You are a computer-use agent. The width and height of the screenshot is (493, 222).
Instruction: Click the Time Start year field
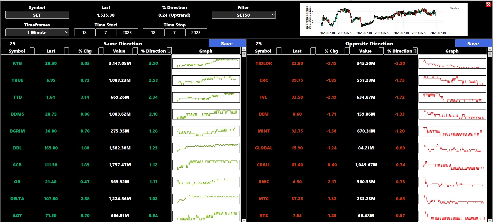[127, 33]
